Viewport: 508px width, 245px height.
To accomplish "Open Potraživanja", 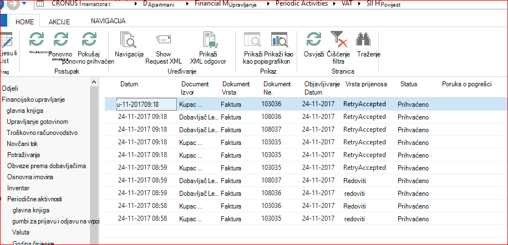I will coord(23,155).
